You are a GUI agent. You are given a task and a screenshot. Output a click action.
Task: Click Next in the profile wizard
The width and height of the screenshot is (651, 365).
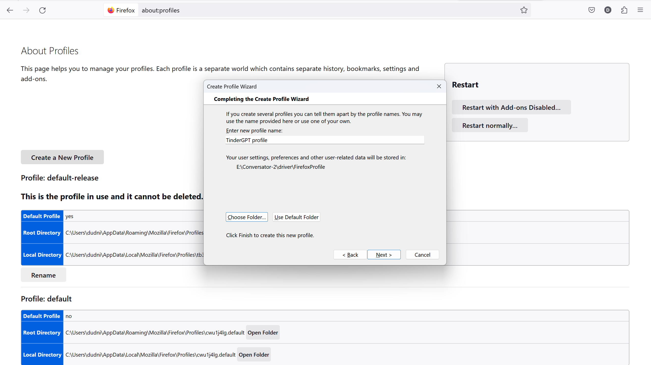click(x=384, y=255)
